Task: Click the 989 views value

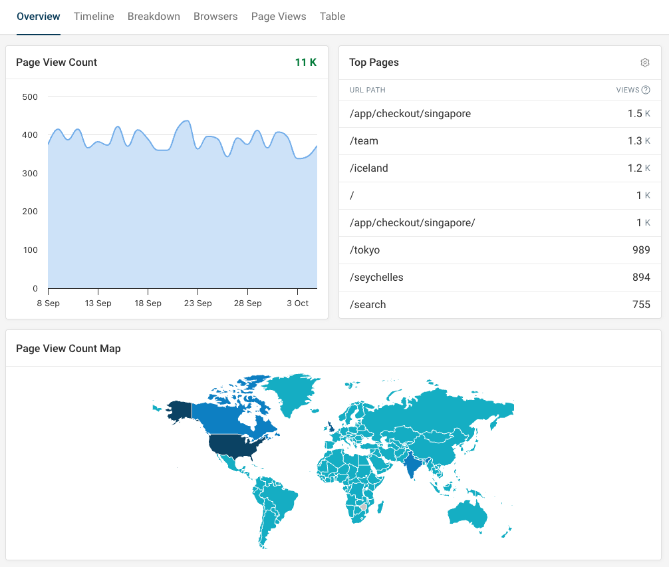Action: pos(641,250)
